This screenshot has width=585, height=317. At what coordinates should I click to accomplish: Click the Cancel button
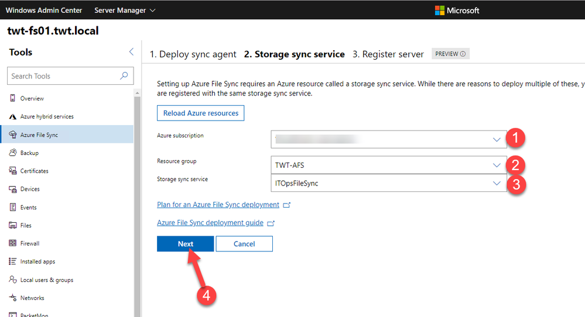244,244
